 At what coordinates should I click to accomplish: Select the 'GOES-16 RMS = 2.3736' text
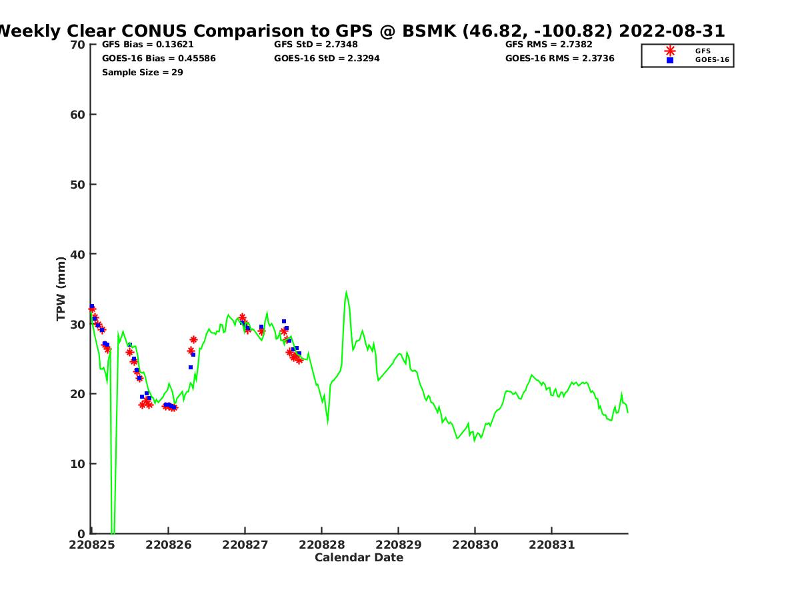pyautogui.click(x=560, y=59)
